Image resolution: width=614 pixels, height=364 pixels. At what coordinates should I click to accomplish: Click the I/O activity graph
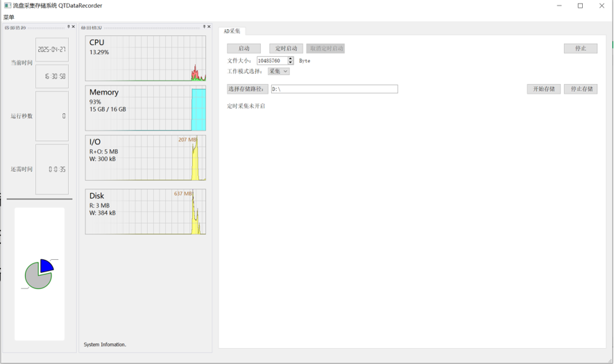point(145,158)
